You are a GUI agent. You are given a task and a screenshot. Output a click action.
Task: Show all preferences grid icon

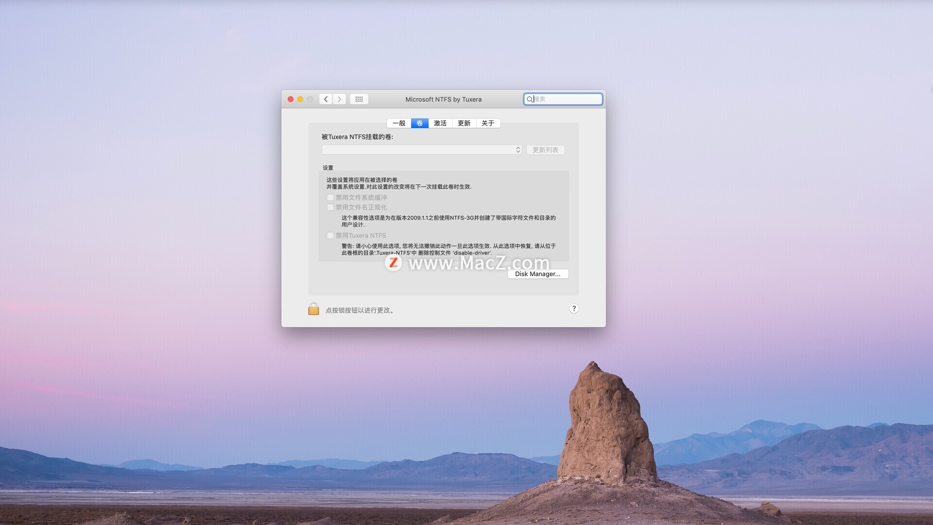359,99
